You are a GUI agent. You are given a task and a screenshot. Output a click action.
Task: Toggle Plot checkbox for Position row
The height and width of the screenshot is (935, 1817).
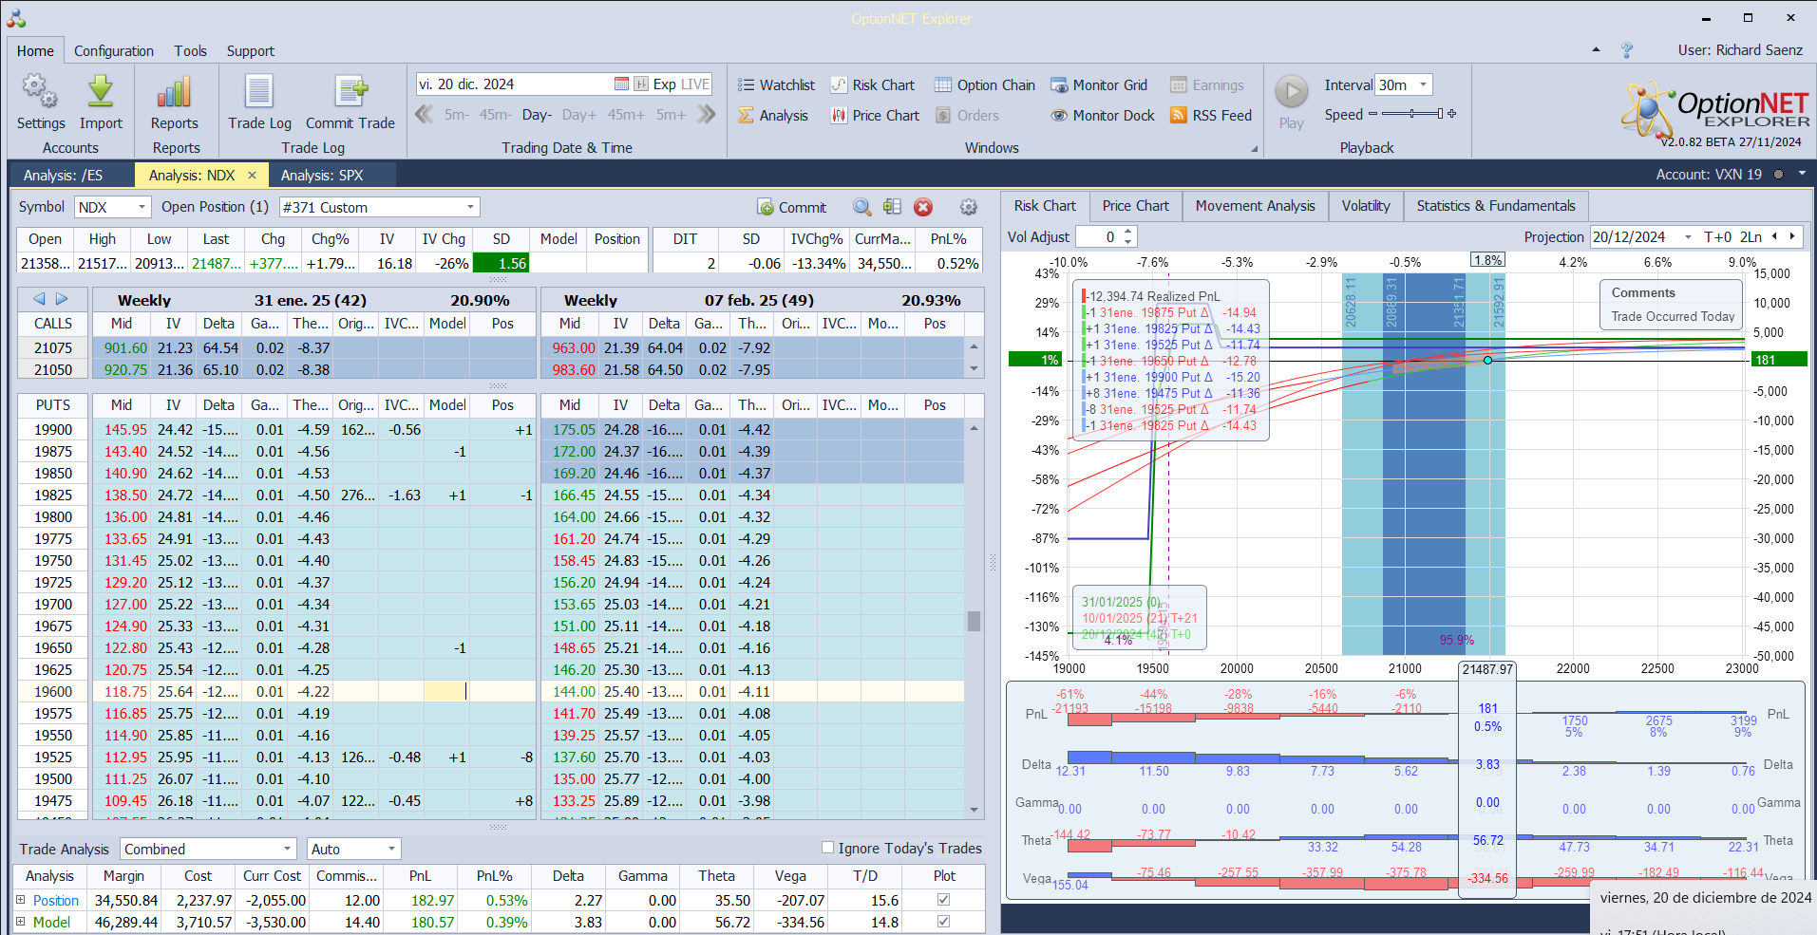click(x=943, y=899)
